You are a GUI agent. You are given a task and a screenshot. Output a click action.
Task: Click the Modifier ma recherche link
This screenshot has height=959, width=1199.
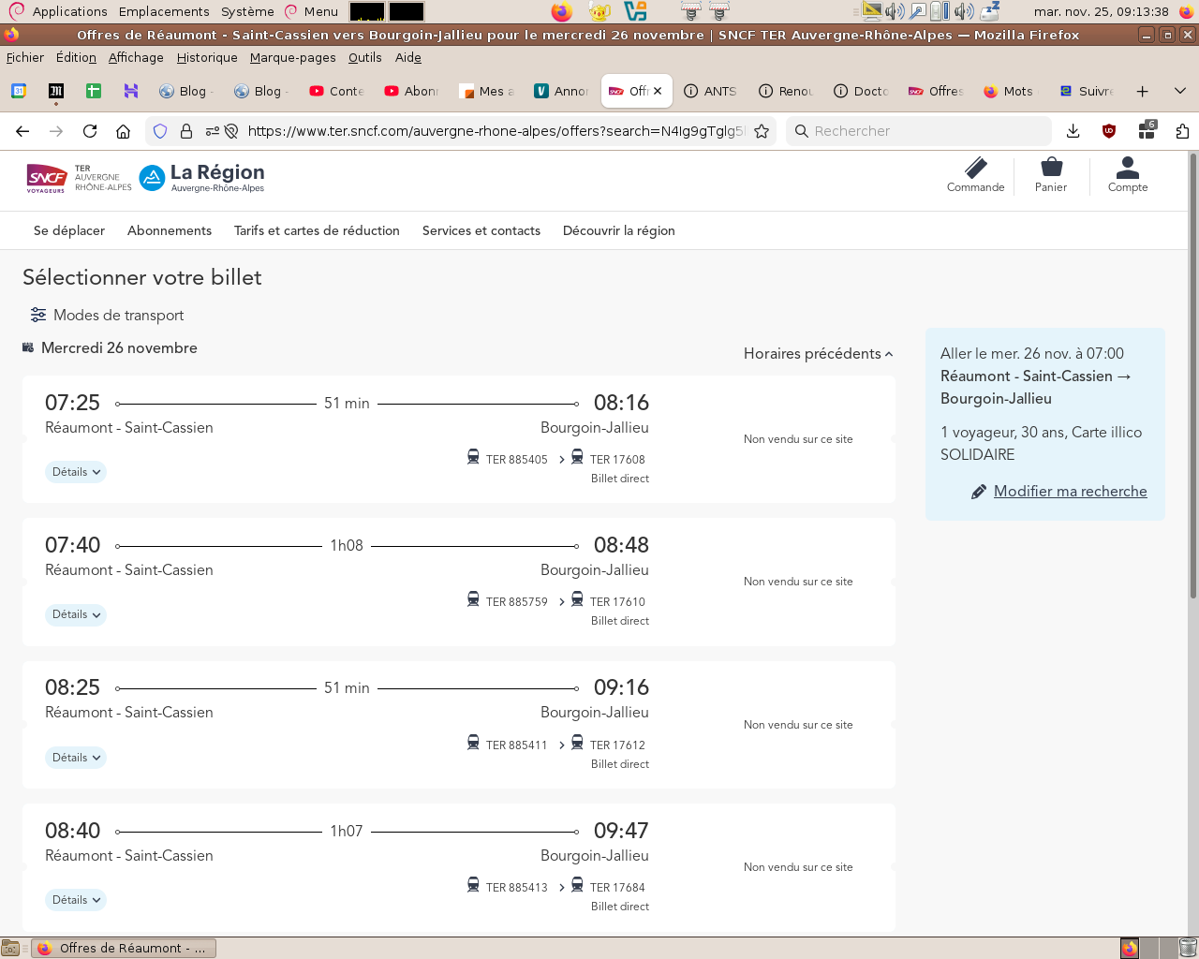[1070, 491]
